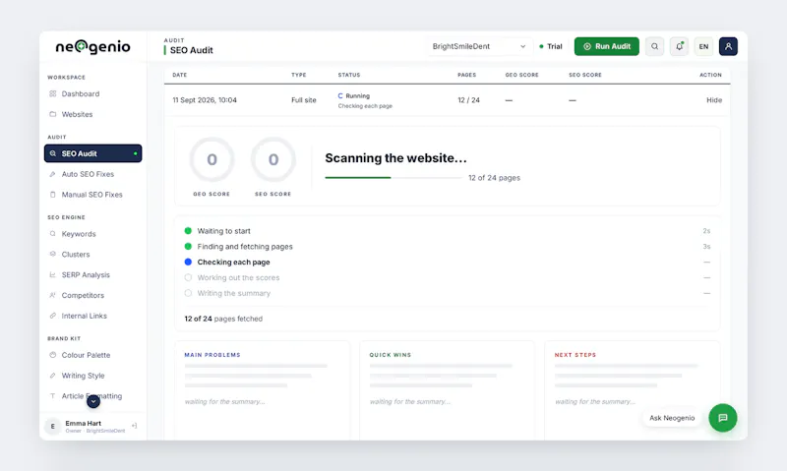Image resolution: width=787 pixels, height=471 pixels.
Task: Hide the running audit row
Action: (714, 100)
